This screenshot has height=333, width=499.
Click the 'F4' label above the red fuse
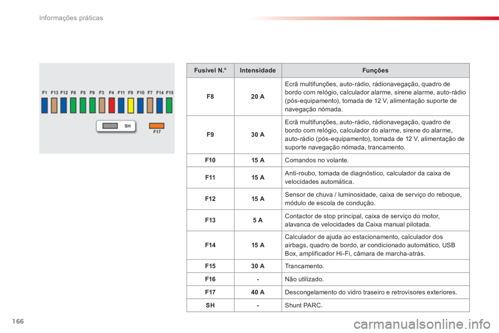(x=111, y=93)
